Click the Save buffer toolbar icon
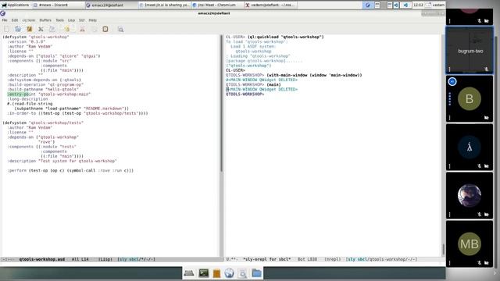Viewport: 500px width, 281px height. [52, 29]
